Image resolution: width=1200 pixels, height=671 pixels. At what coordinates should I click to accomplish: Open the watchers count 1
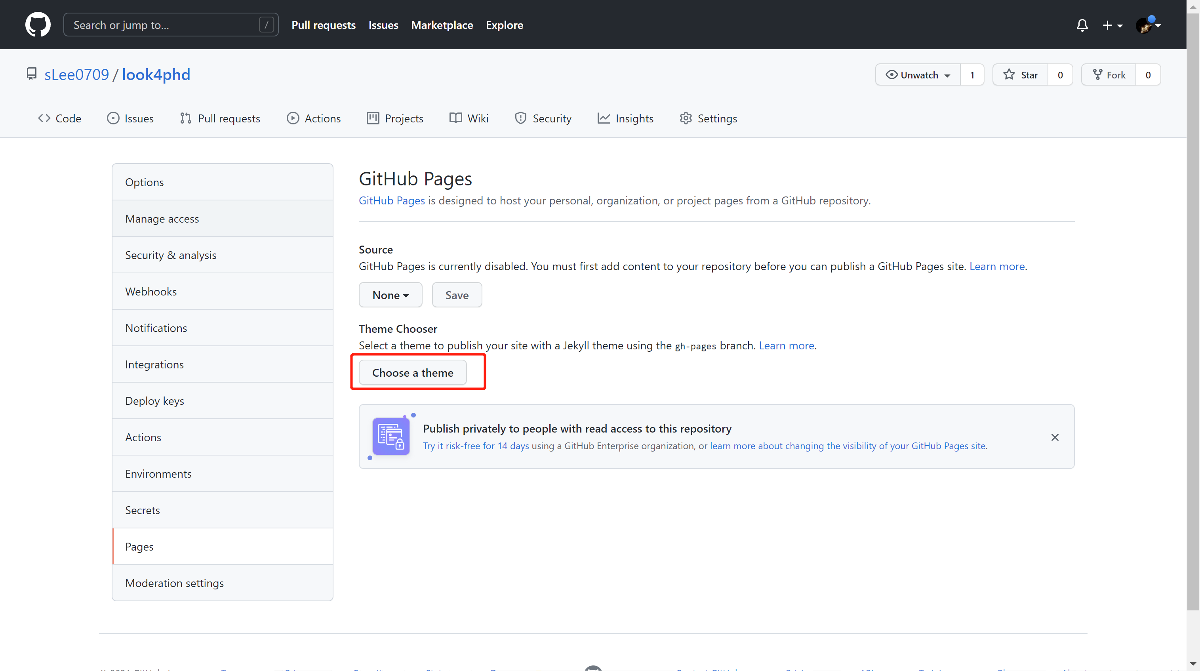[972, 74]
